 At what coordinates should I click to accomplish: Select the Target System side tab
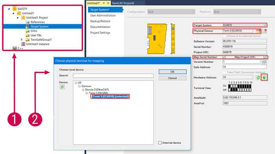click(x=105, y=10)
